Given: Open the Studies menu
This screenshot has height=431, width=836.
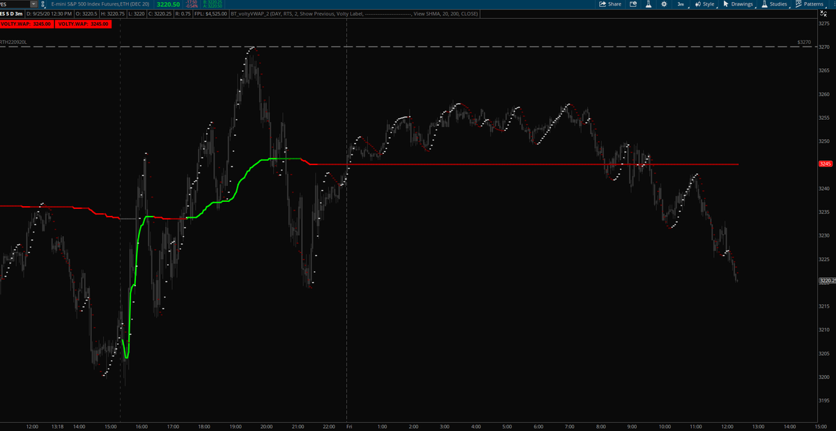Looking at the screenshot, I should click(x=774, y=4).
